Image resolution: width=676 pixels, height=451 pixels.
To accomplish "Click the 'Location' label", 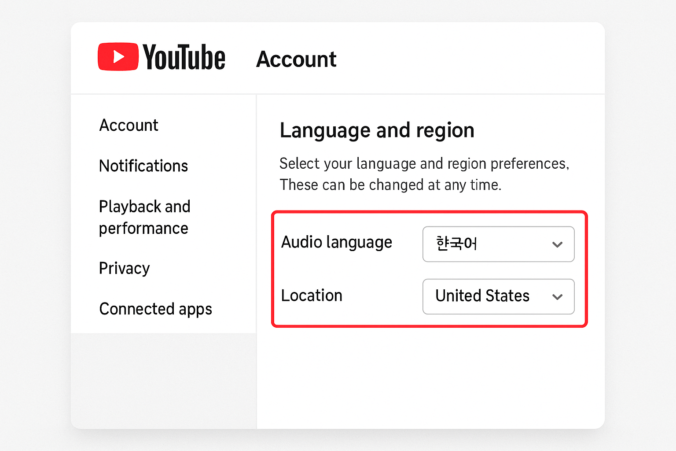I will 312,296.
